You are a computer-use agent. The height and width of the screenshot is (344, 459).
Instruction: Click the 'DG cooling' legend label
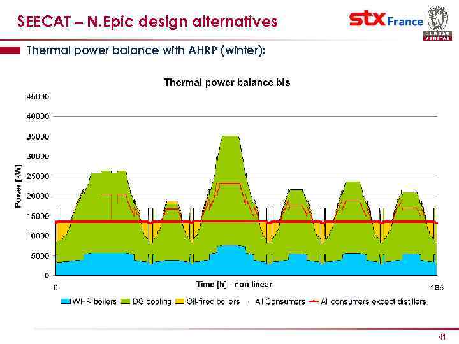152,301
